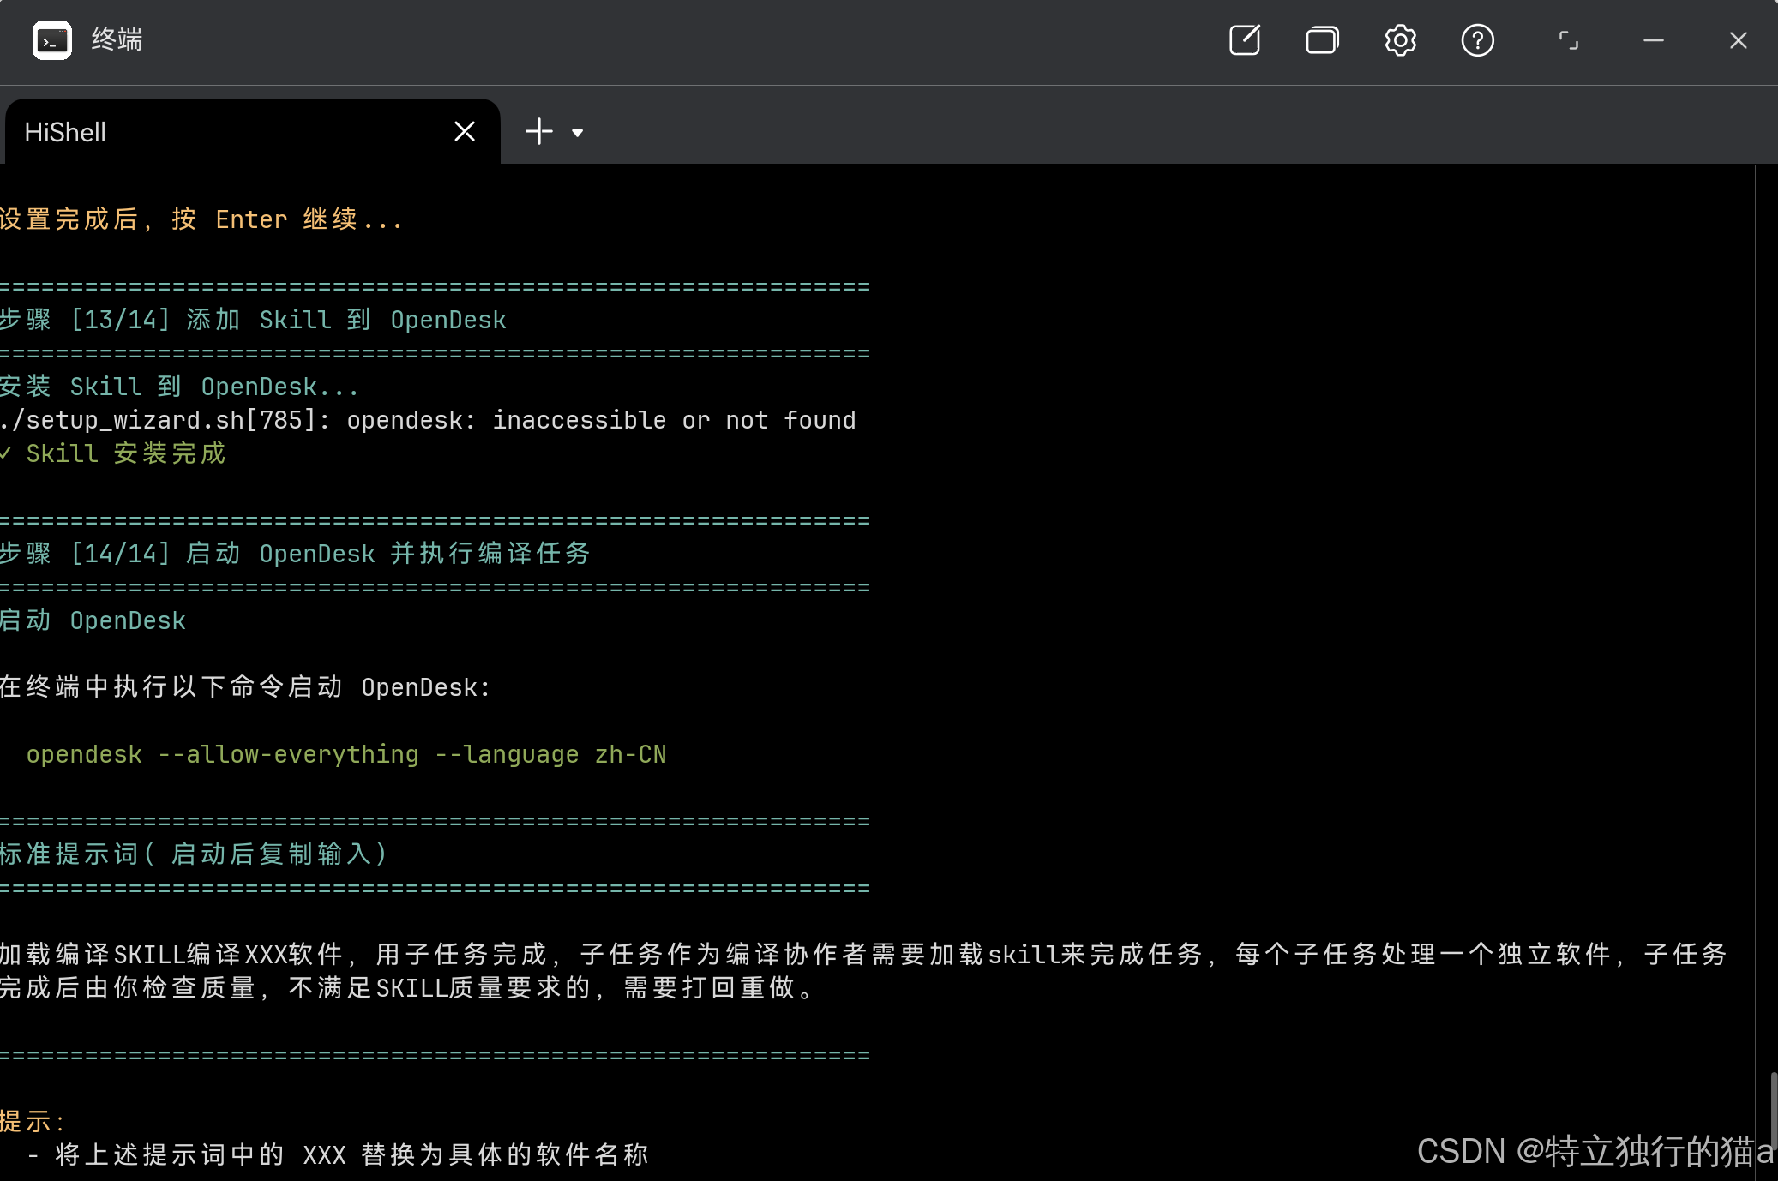Open terminal settings gear
The height and width of the screenshot is (1181, 1778).
(1400, 40)
